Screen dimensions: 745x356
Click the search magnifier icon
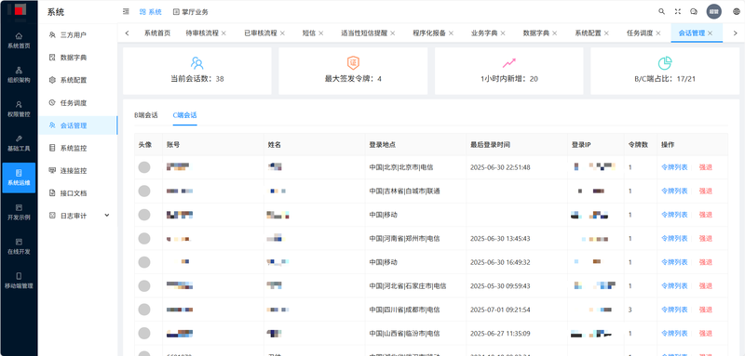point(661,12)
